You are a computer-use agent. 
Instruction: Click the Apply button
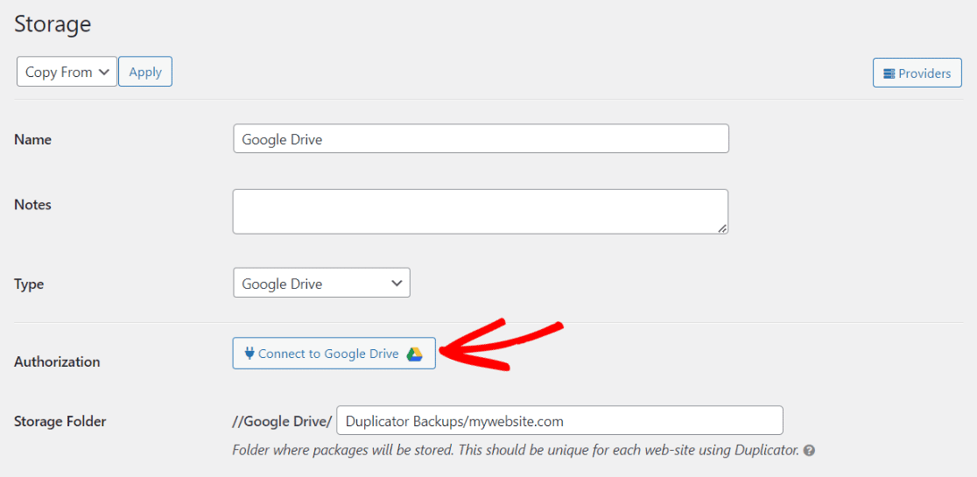click(x=145, y=73)
